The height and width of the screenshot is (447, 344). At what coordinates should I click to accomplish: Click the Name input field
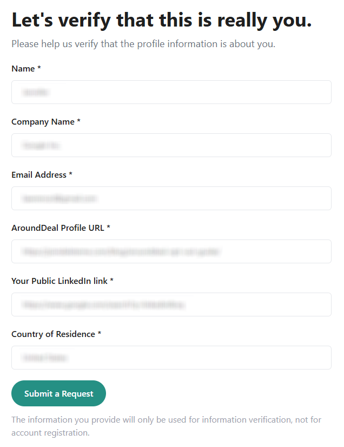171,92
